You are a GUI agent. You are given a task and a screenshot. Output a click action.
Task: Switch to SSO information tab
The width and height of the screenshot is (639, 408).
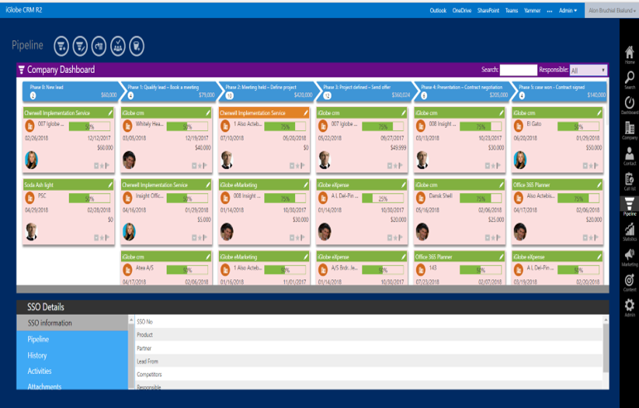click(x=72, y=323)
